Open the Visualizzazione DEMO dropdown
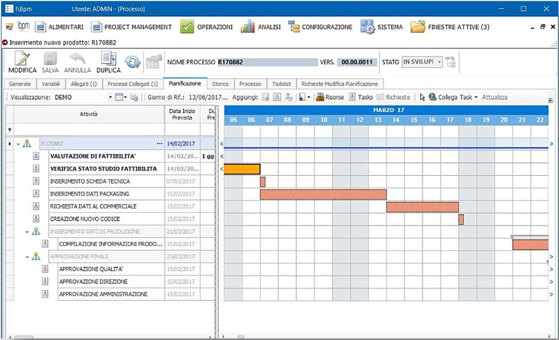This screenshot has height=340, width=559. point(109,97)
